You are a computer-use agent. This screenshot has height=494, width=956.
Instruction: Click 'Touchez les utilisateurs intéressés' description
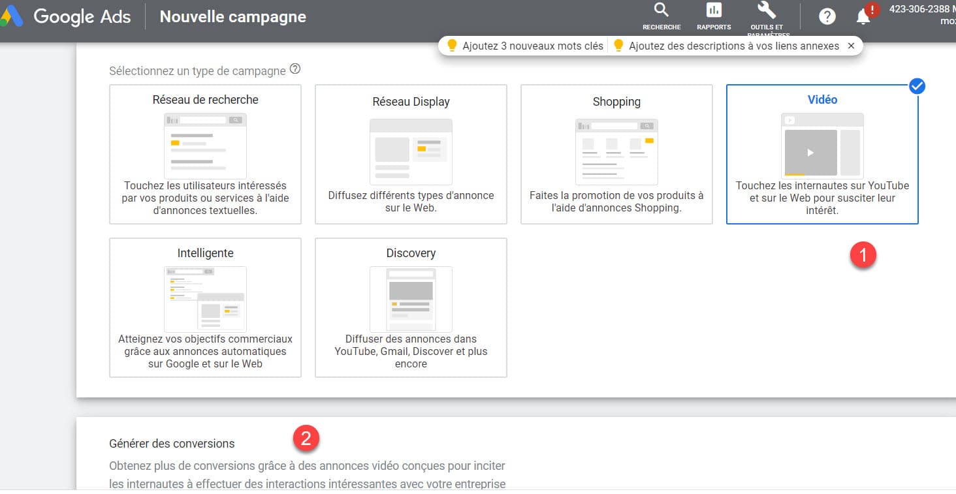click(x=205, y=198)
